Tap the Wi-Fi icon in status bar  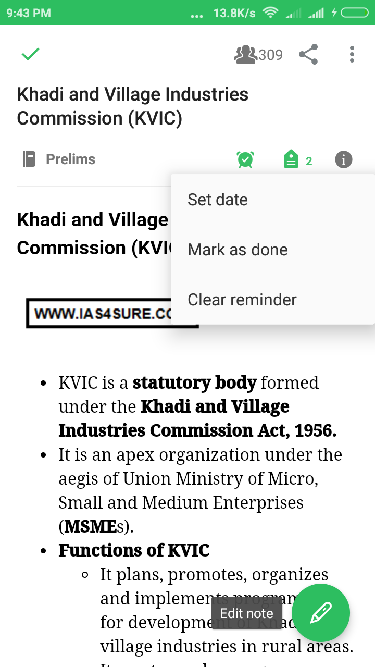(x=270, y=13)
